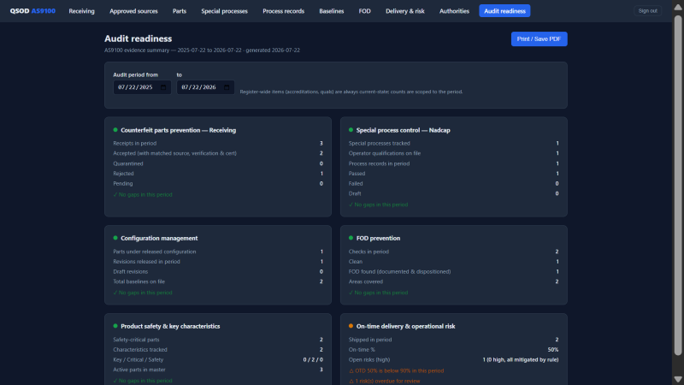Click Parts under released configuration label
Viewport: 684px width, 385px height.
(155, 252)
